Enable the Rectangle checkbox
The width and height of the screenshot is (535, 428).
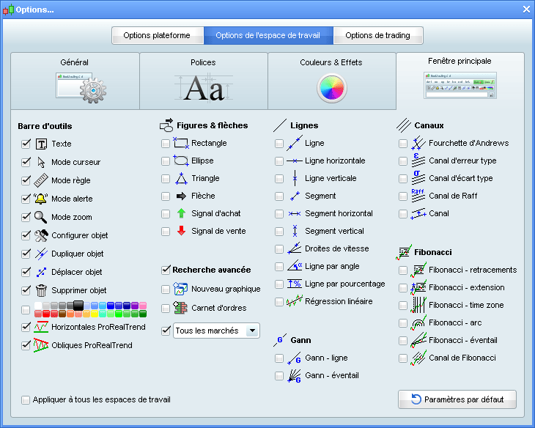tap(166, 144)
